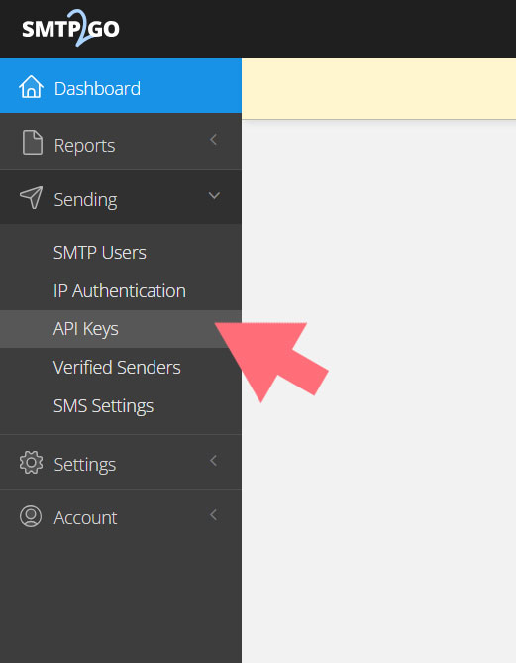Click the Account user icon
Viewport: 516px width, 663px height.
[31, 516]
